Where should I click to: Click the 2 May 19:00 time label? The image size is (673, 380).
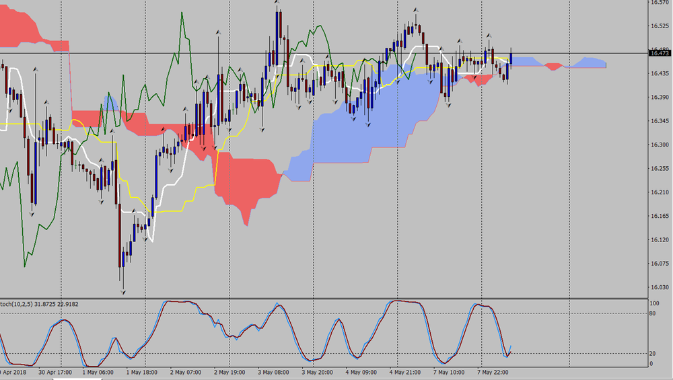(x=229, y=373)
